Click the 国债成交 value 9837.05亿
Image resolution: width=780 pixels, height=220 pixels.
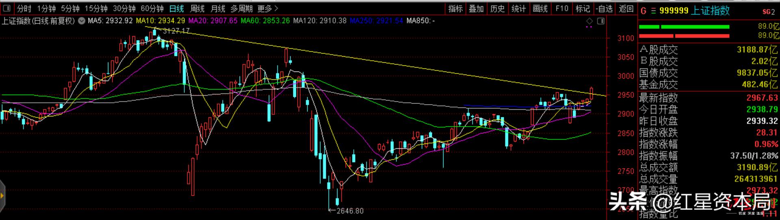(757, 73)
